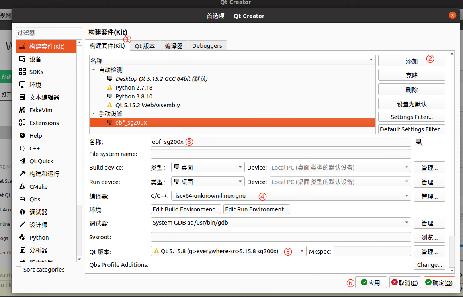463x297 pixels.
Task: Open the Build device Device dropdown
Action: pyautogui.click(x=340, y=167)
